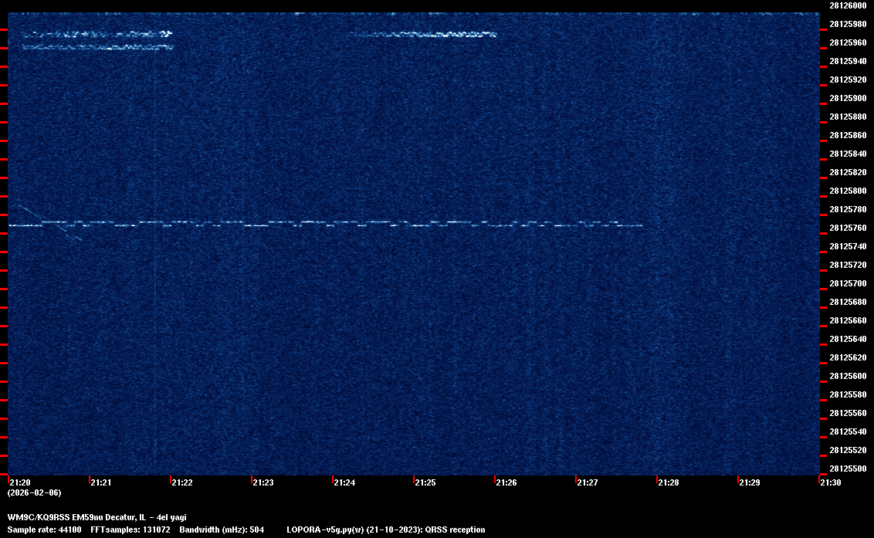Click the 21:20 time axis label
This screenshot has width=874, height=538.
click(19, 482)
